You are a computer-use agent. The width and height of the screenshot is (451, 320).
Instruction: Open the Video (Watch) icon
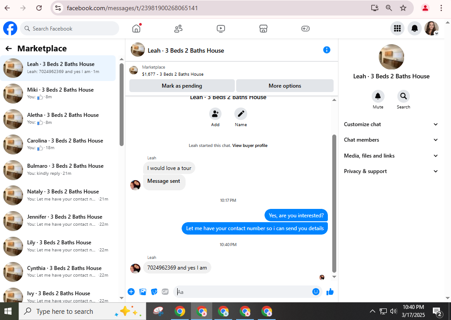click(x=221, y=28)
